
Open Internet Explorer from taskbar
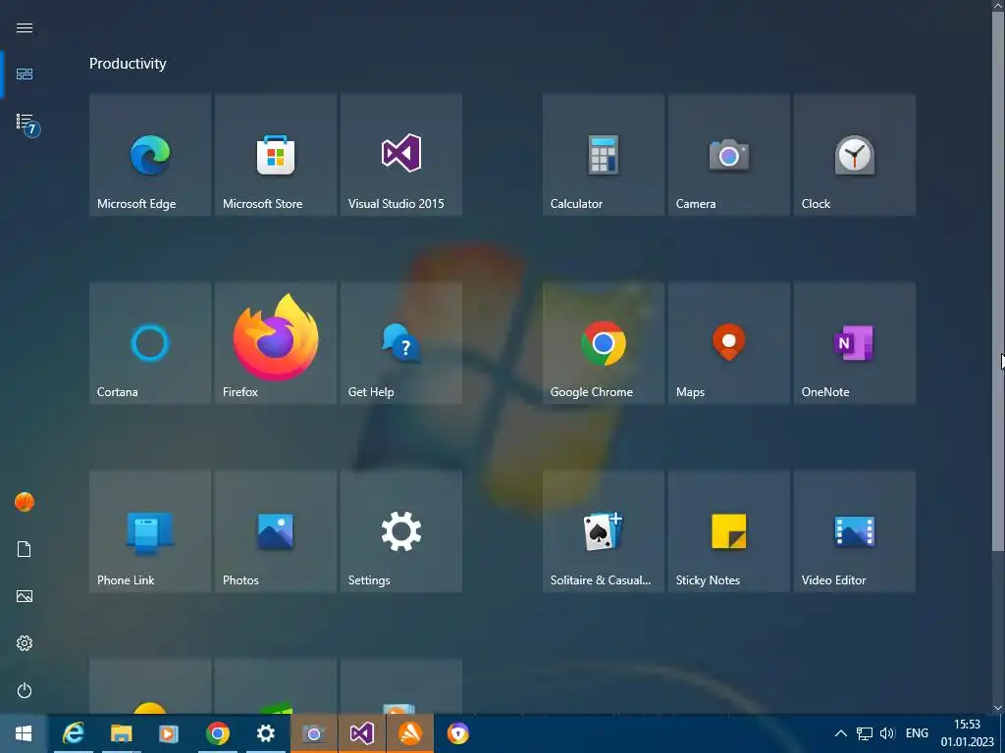click(73, 733)
